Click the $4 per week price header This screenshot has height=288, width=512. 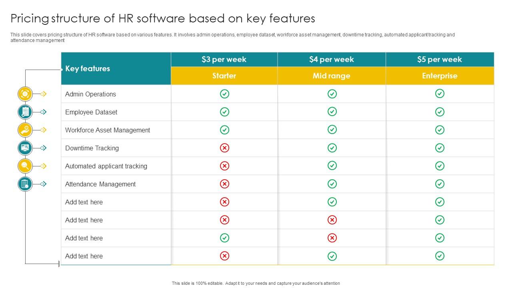click(x=332, y=60)
